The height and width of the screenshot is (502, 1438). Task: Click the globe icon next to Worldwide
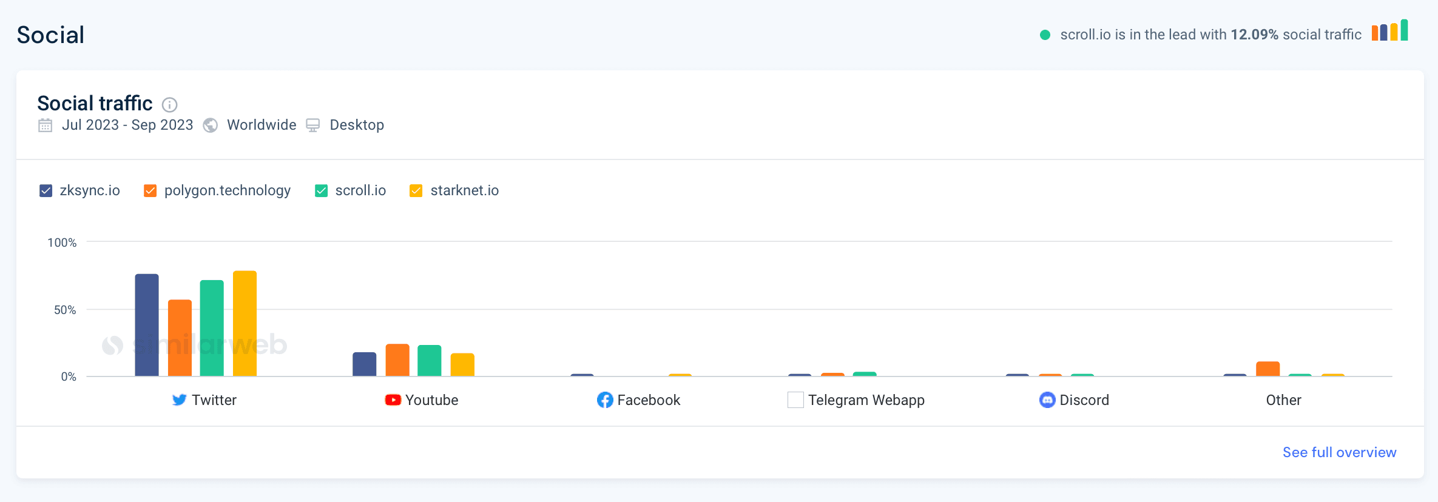pyautogui.click(x=211, y=125)
